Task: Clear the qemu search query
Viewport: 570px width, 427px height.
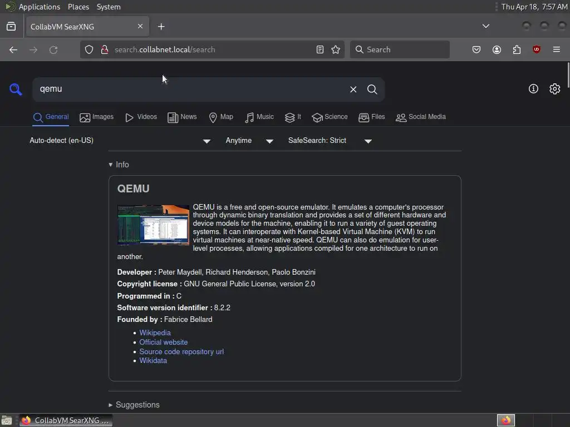Action: click(353, 90)
